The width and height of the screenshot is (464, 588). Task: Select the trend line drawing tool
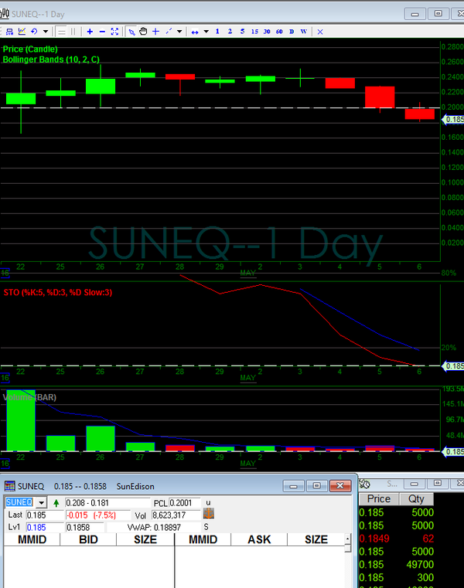(169, 32)
